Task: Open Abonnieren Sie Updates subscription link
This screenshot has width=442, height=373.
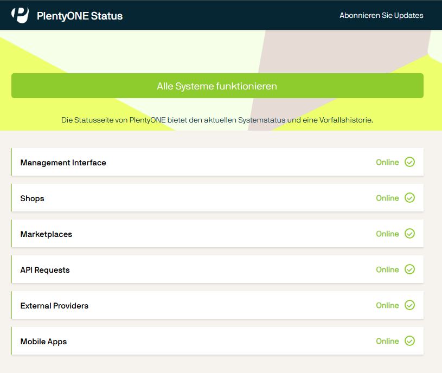Action: coord(381,15)
